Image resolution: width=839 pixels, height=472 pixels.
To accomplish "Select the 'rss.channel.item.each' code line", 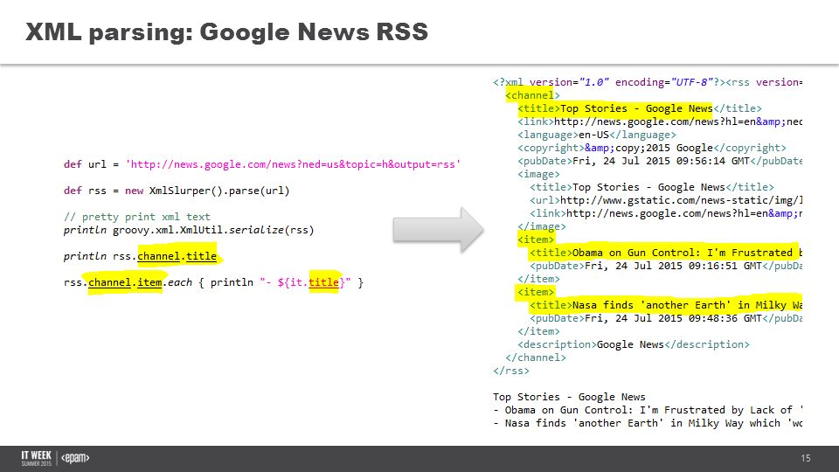I will pos(213,282).
